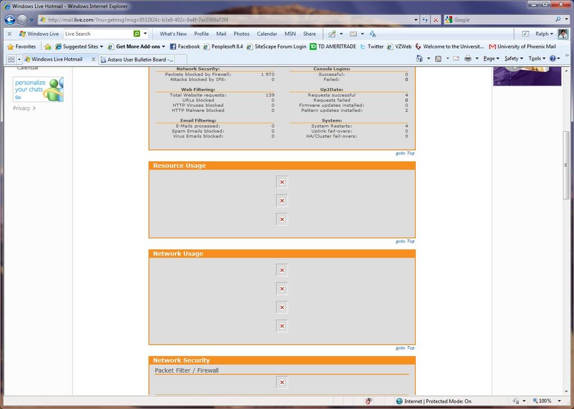Click the RSS feeds icon
Screen dimensions: 574x409
(438, 59)
